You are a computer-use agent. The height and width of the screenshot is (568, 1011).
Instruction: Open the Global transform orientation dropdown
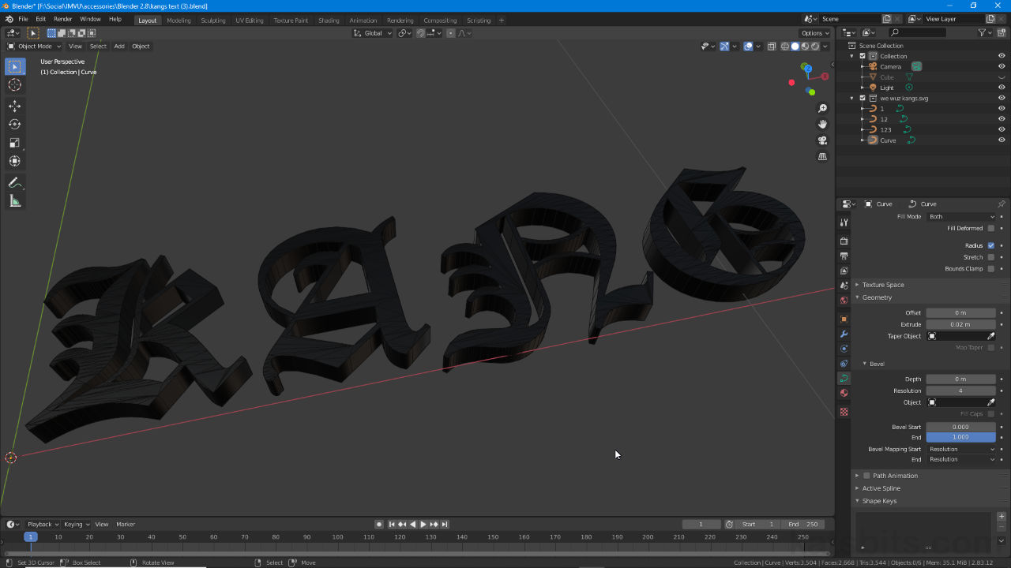pos(373,33)
